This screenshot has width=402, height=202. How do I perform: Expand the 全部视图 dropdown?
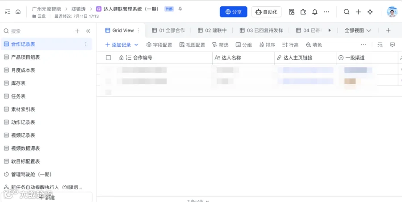358,30
